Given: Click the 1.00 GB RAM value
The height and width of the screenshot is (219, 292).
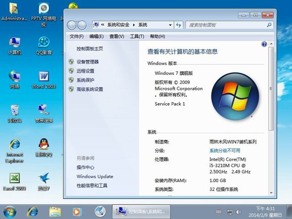Looking at the screenshot, I should [x=218, y=181].
